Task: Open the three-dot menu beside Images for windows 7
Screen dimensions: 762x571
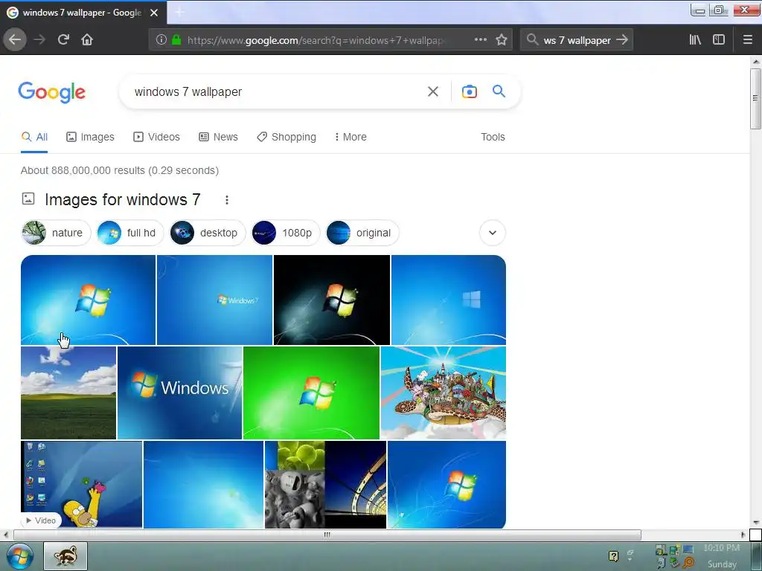Action: point(226,199)
